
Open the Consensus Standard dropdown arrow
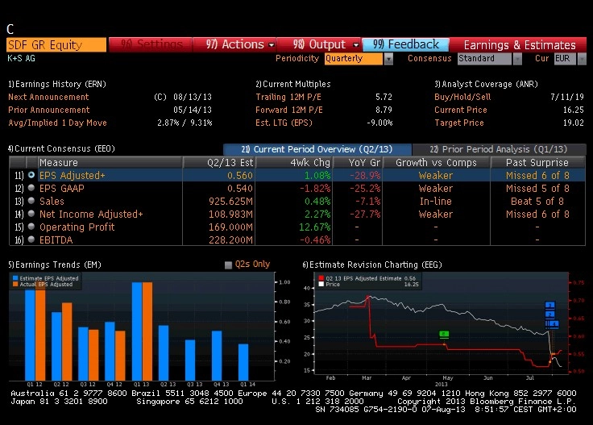point(517,59)
